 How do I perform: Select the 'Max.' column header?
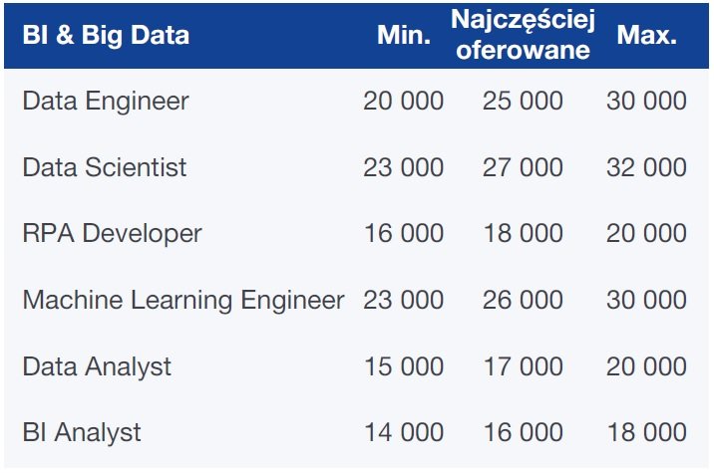pos(646,37)
